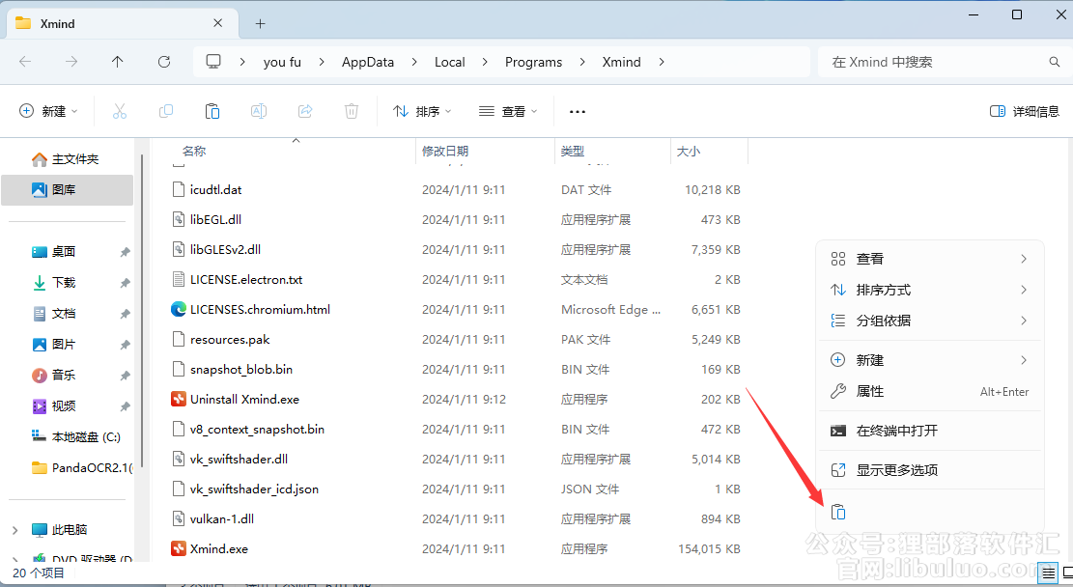The height and width of the screenshot is (587, 1073).
Task: Open 视频 videos folder in sidebar
Action: (x=55, y=405)
